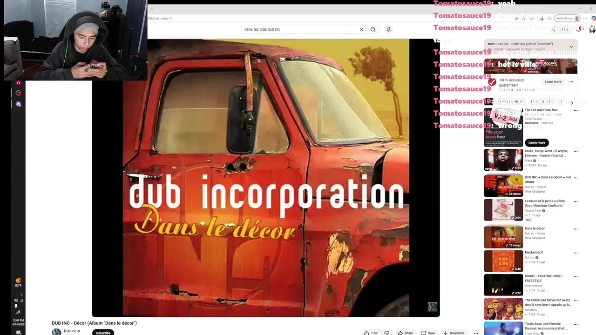
Task: Open options for DRAKE FIGHTING IRISH FREESTYLE
Action: (576, 276)
